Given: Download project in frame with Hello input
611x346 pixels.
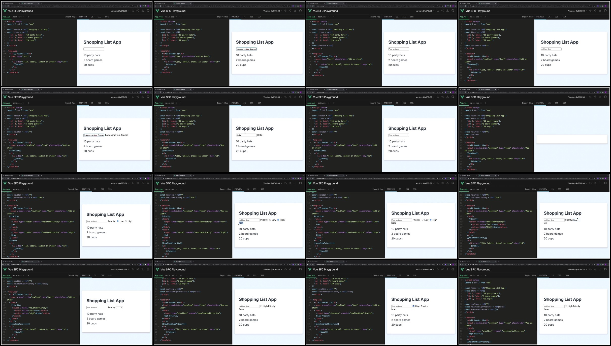Looking at the screenshot, I should point(295,97).
